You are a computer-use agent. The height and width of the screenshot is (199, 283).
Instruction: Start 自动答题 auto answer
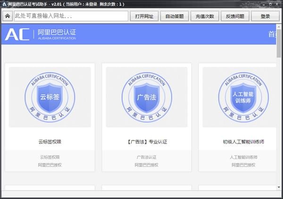175,16
